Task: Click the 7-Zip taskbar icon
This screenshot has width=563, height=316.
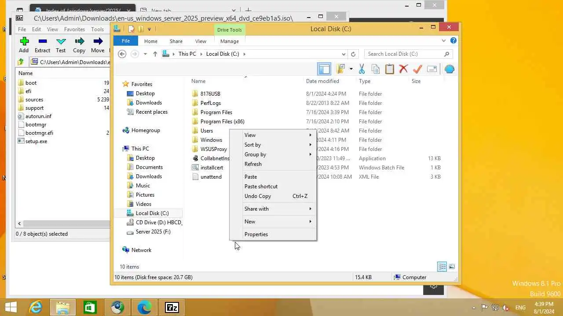Action: click(172, 308)
